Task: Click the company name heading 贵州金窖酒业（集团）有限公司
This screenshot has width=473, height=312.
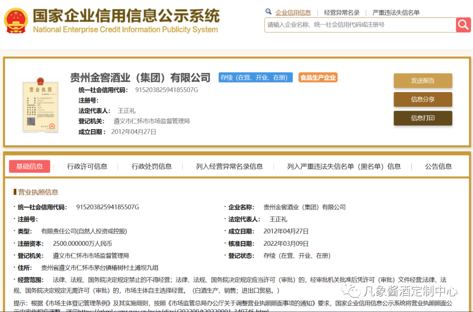Action: [140, 78]
